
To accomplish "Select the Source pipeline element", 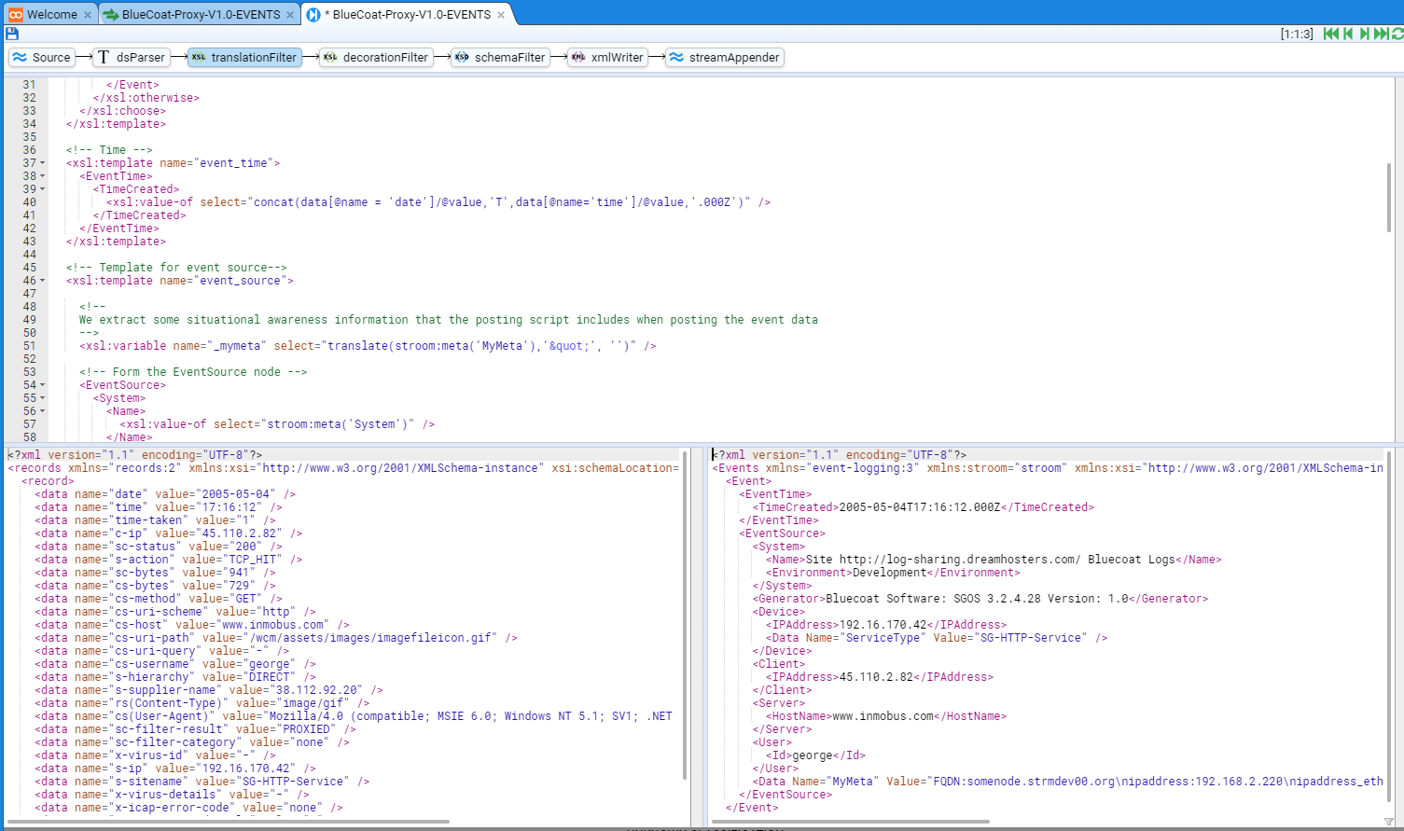I will [41, 57].
